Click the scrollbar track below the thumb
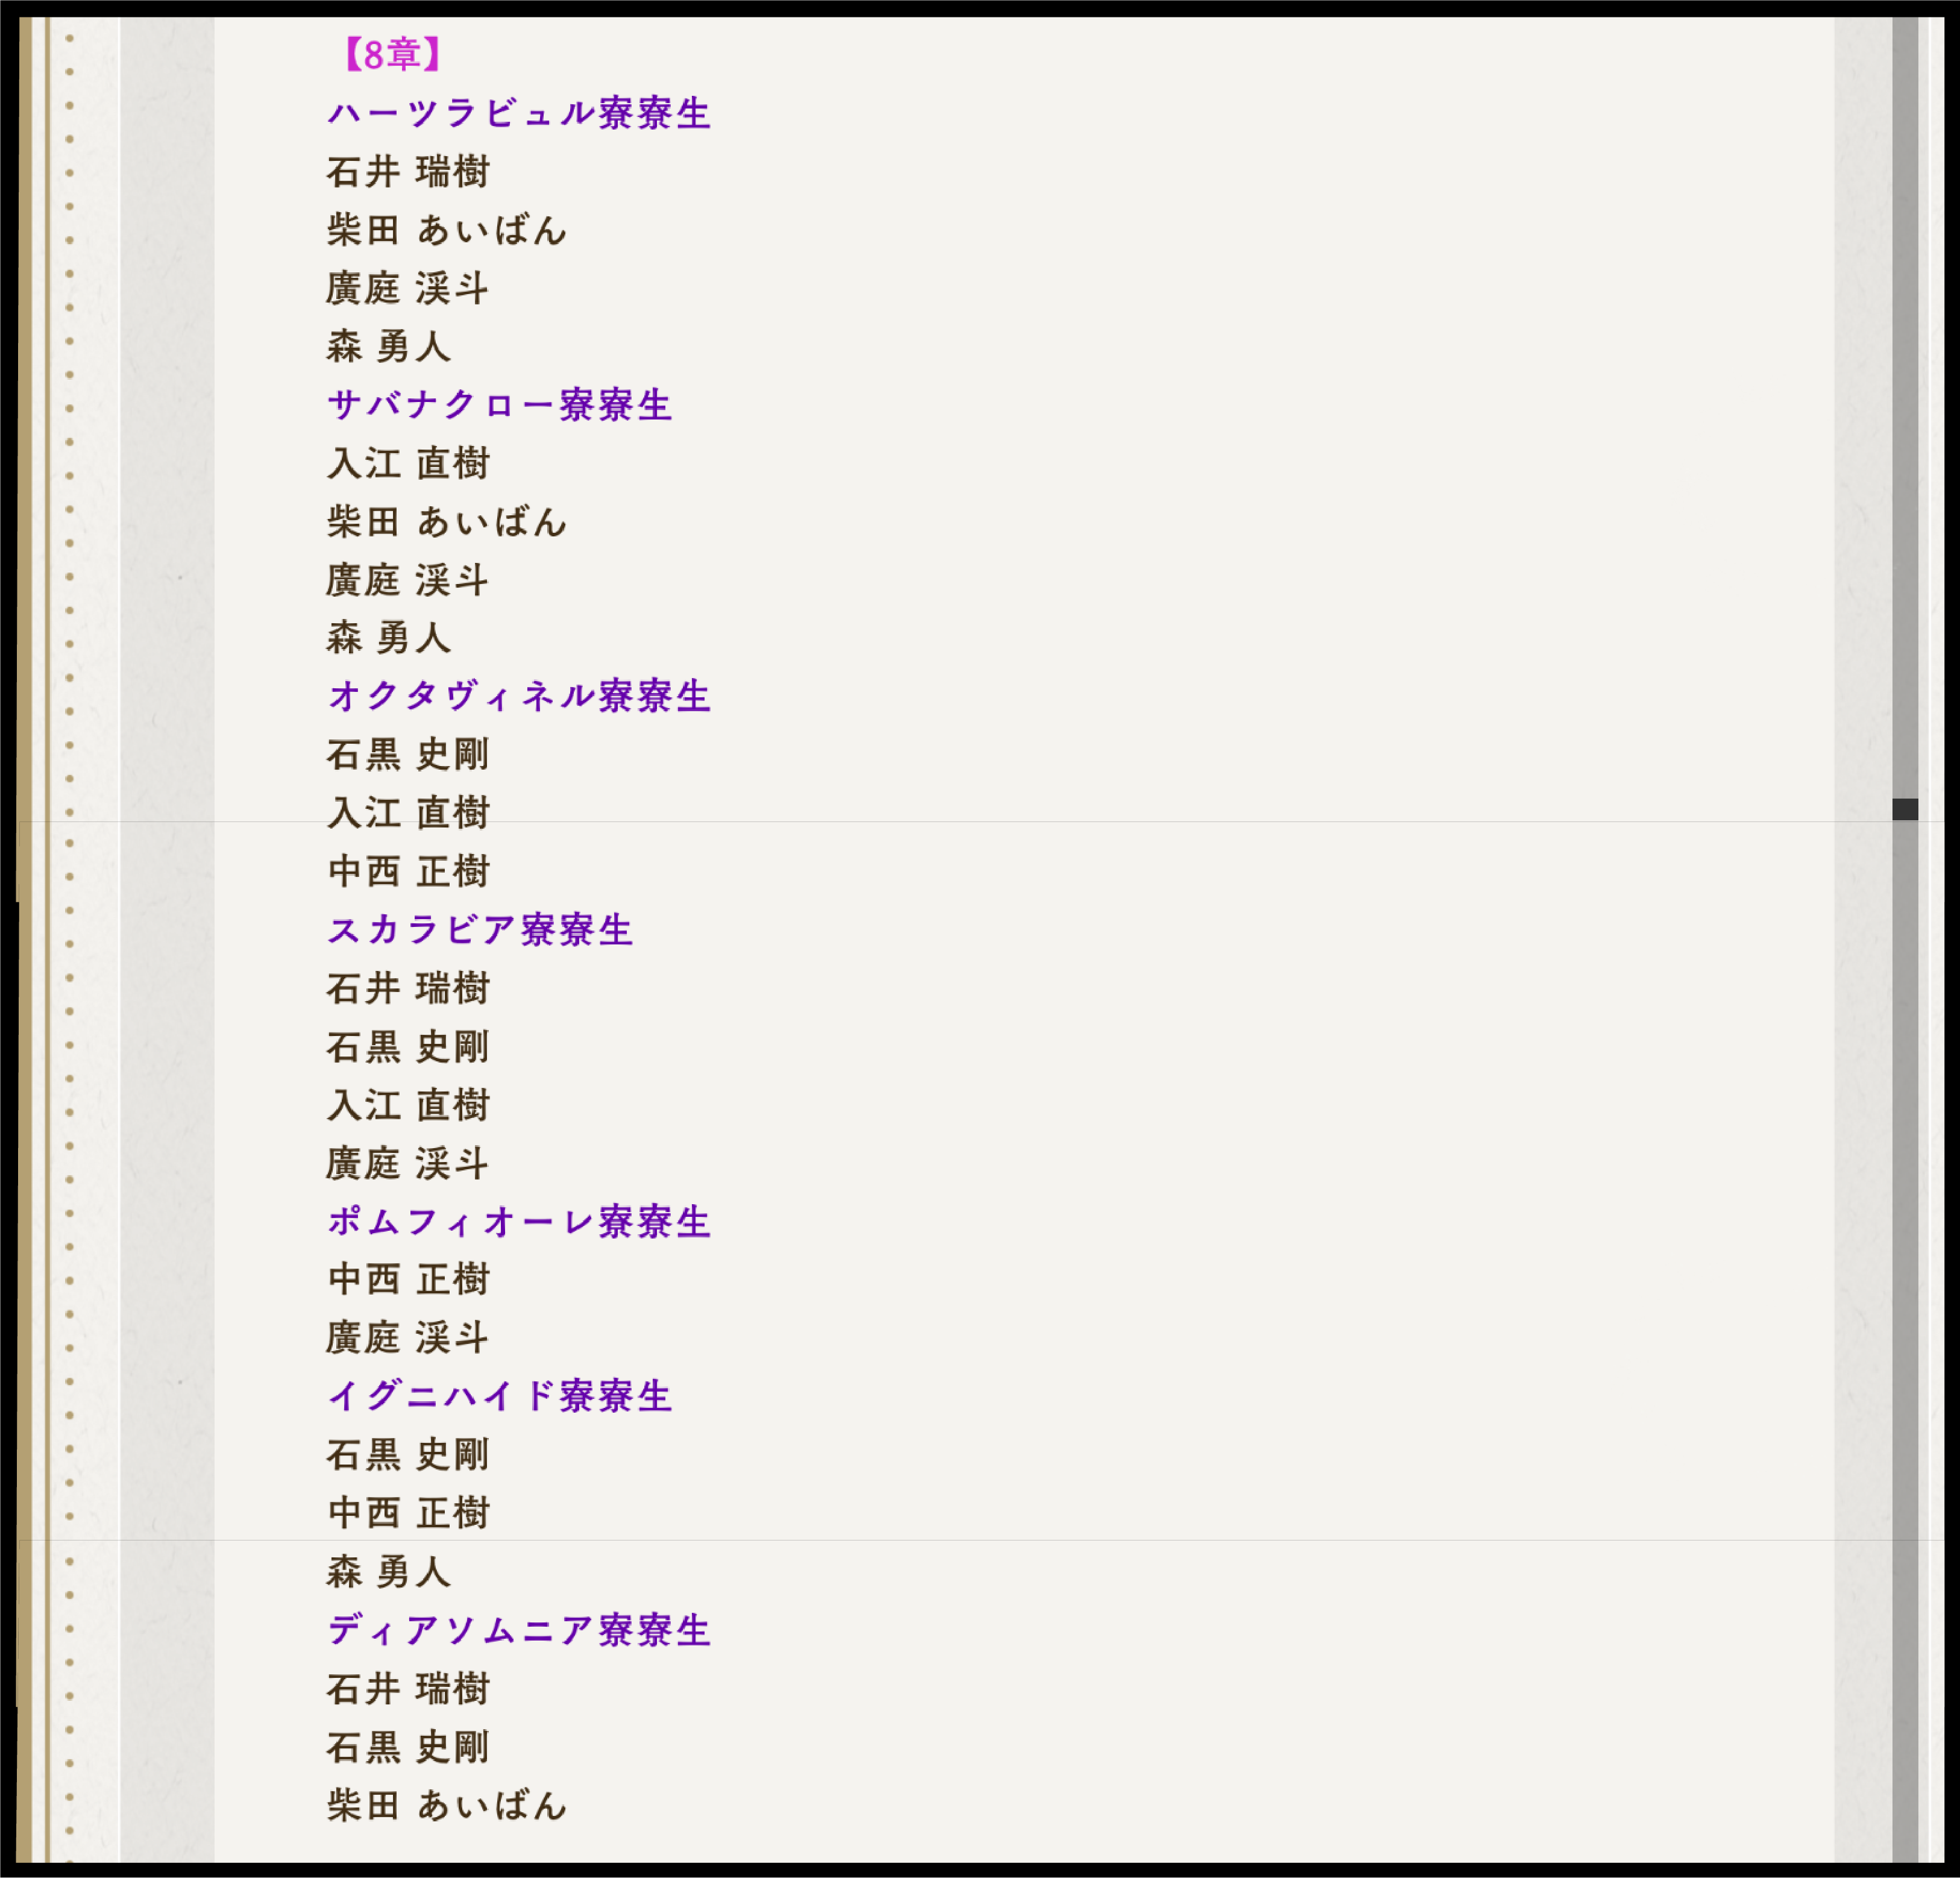The height and width of the screenshot is (1878, 1960). [1904, 1300]
